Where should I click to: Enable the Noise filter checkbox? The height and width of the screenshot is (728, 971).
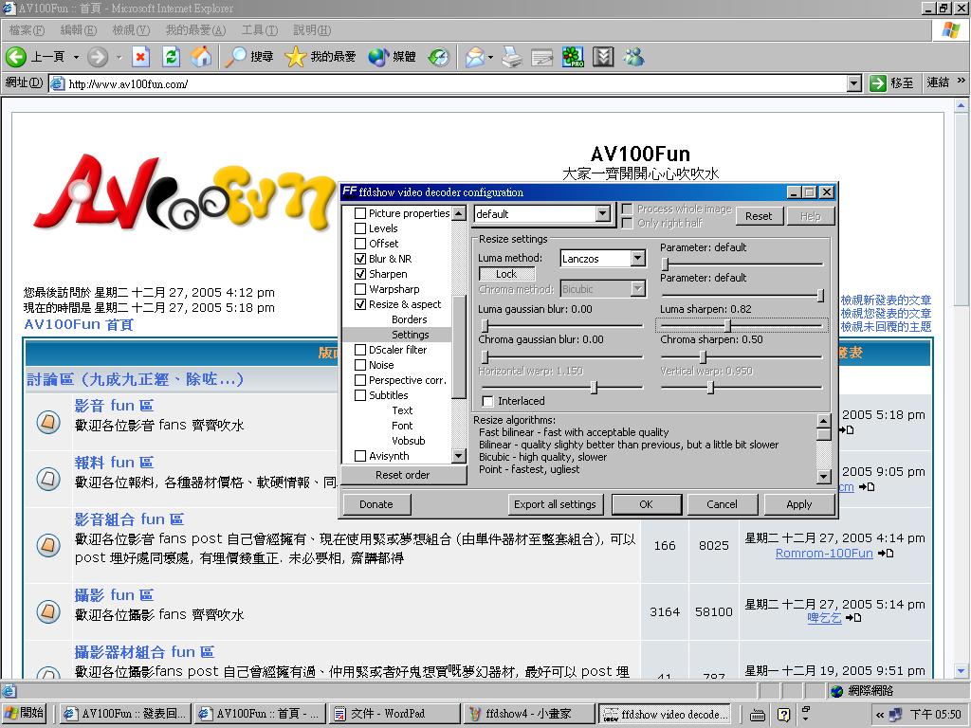360,365
